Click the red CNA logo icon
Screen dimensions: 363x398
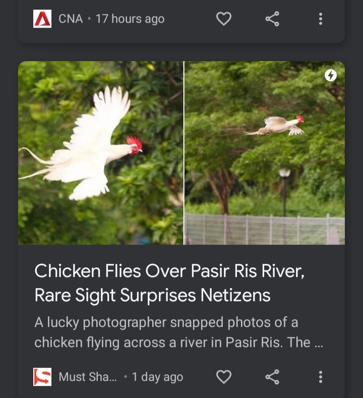pyautogui.click(x=42, y=19)
